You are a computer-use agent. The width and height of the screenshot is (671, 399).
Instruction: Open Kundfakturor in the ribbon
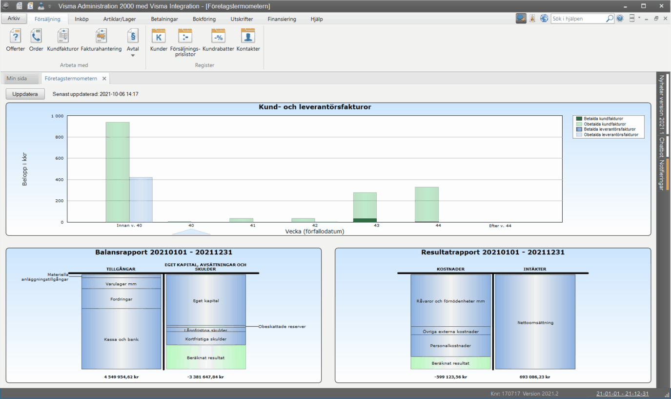click(63, 40)
